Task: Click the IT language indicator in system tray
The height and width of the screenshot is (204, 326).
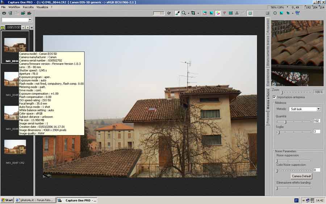Action: (296, 200)
